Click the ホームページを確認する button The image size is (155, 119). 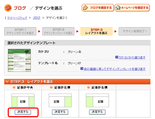[x=132, y=8]
